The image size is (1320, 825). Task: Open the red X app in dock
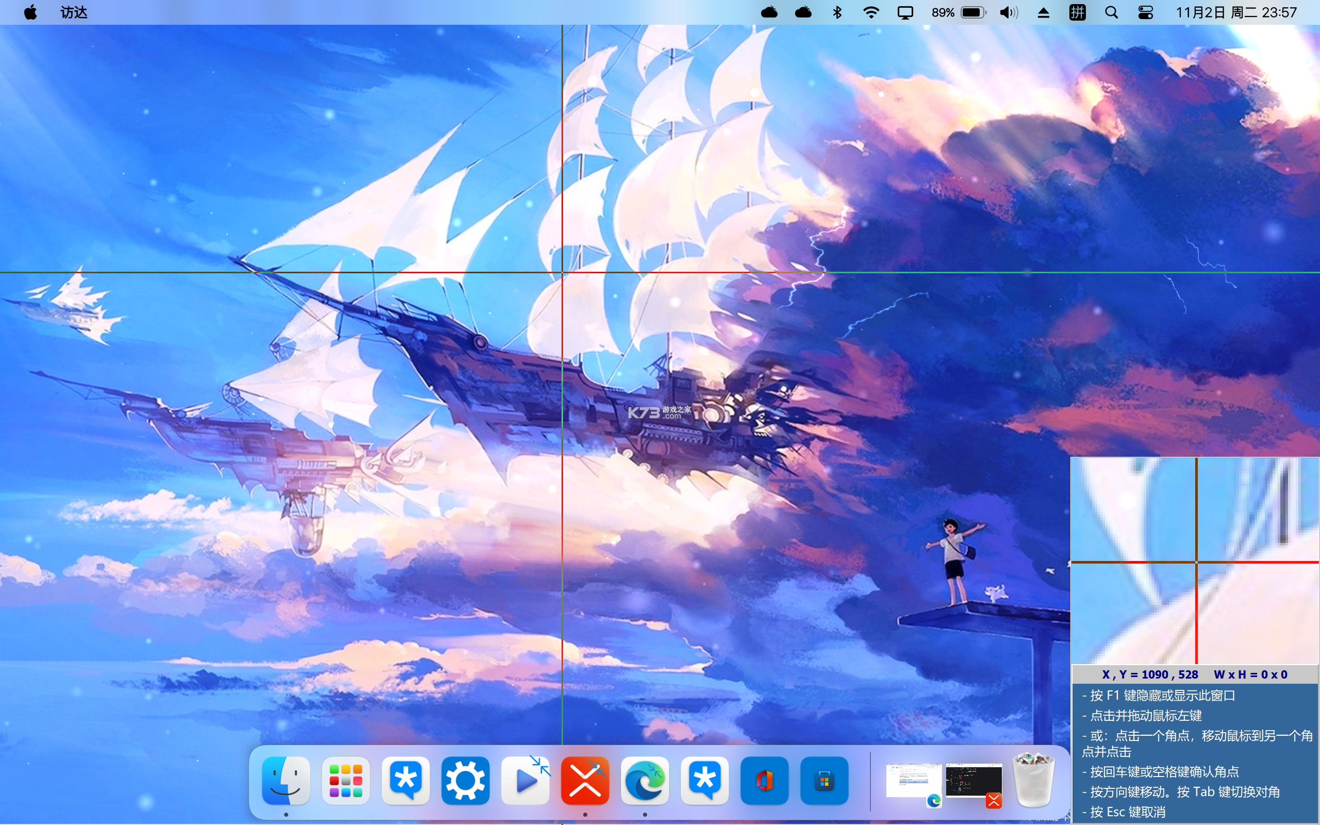point(585,780)
